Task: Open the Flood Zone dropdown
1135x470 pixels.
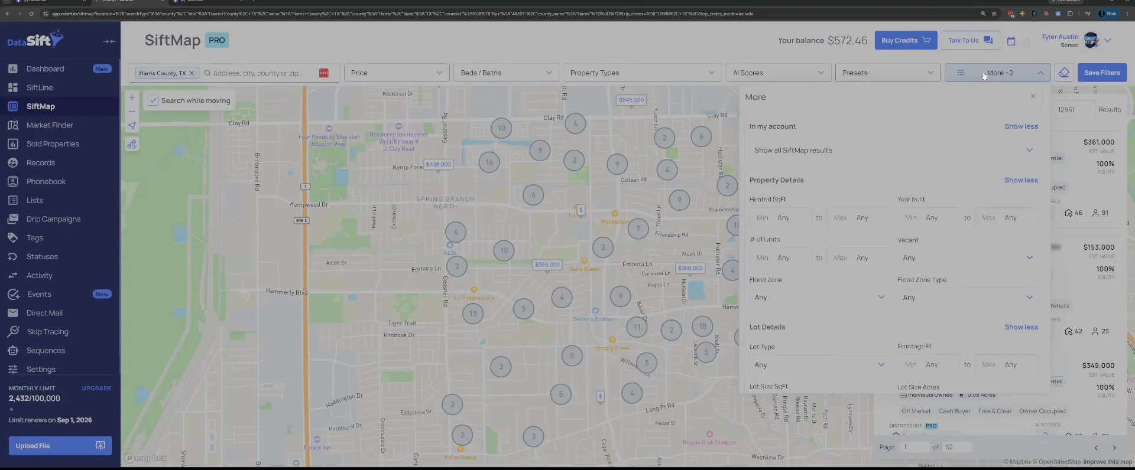Action: (819, 297)
